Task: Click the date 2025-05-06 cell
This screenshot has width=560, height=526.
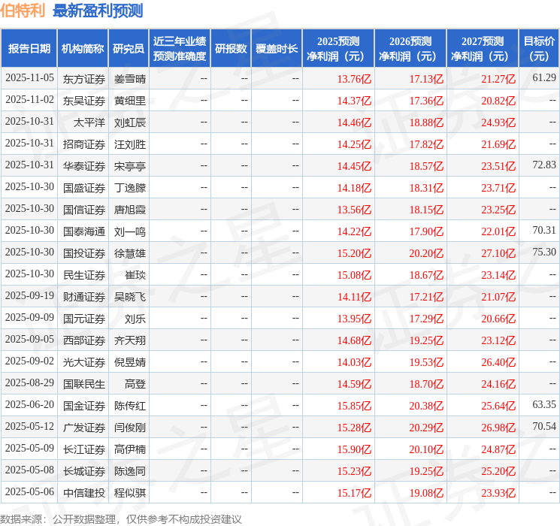Action: pyautogui.click(x=29, y=491)
